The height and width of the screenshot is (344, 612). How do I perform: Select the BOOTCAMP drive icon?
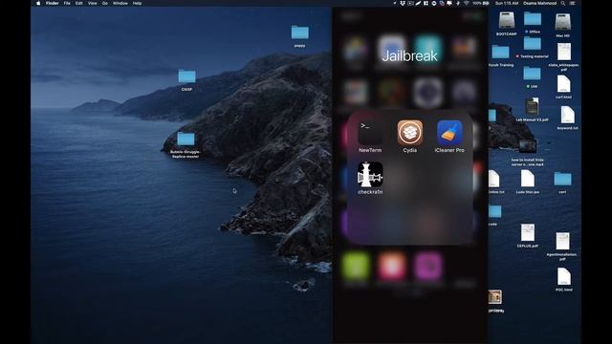point(507,20)
